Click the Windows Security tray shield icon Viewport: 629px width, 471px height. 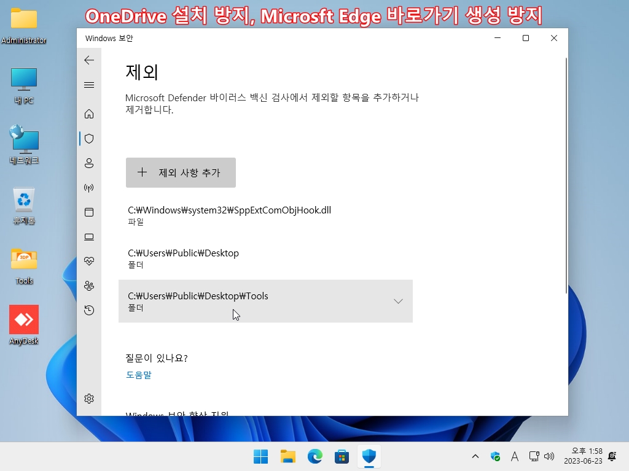496,456
